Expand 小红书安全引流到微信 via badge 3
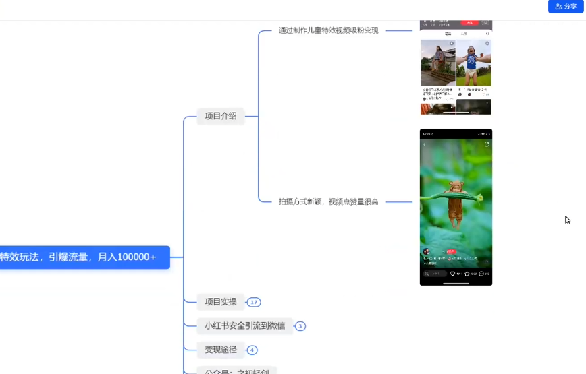The image size is (586, 374). coord(300,326)
